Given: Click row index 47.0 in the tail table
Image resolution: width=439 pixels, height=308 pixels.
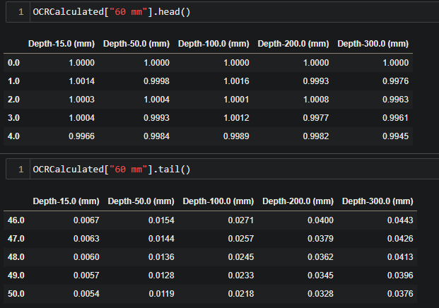Looking at the screenshot, I should point(16,239).
